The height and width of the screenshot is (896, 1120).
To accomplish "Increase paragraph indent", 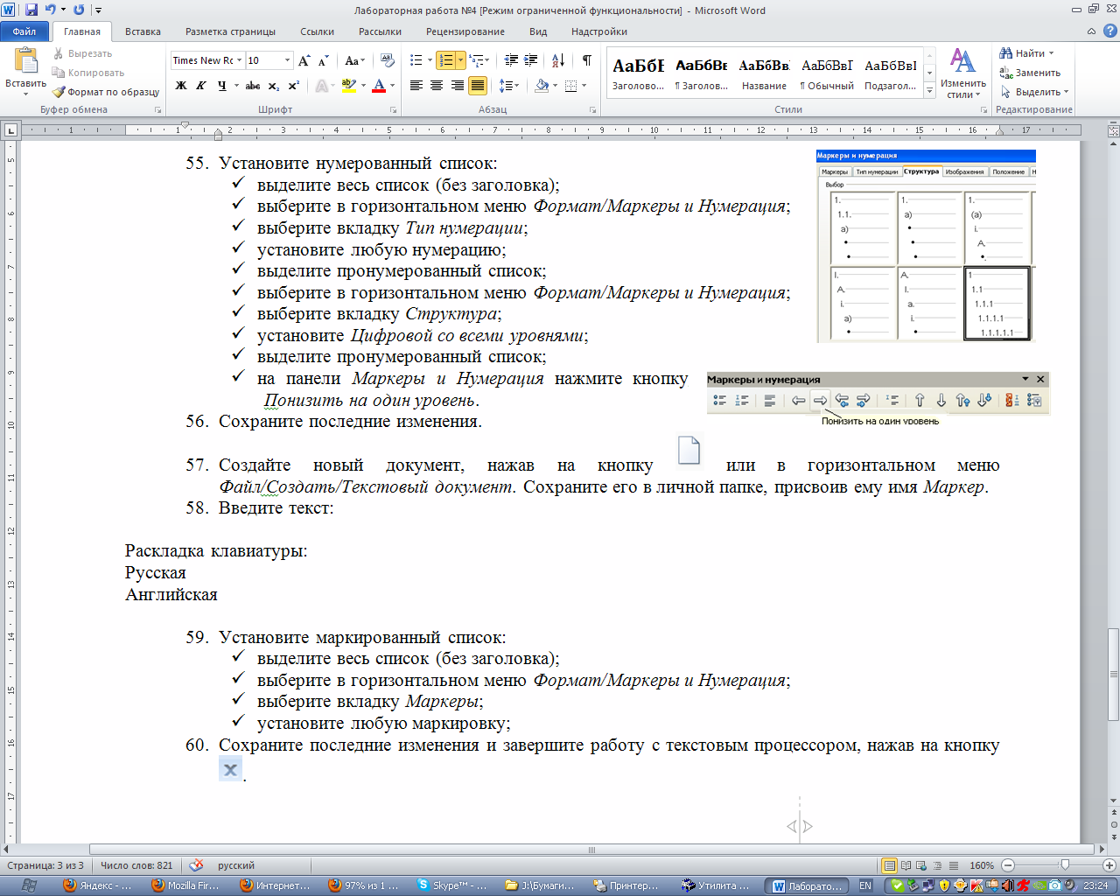I will pos(532,60).
